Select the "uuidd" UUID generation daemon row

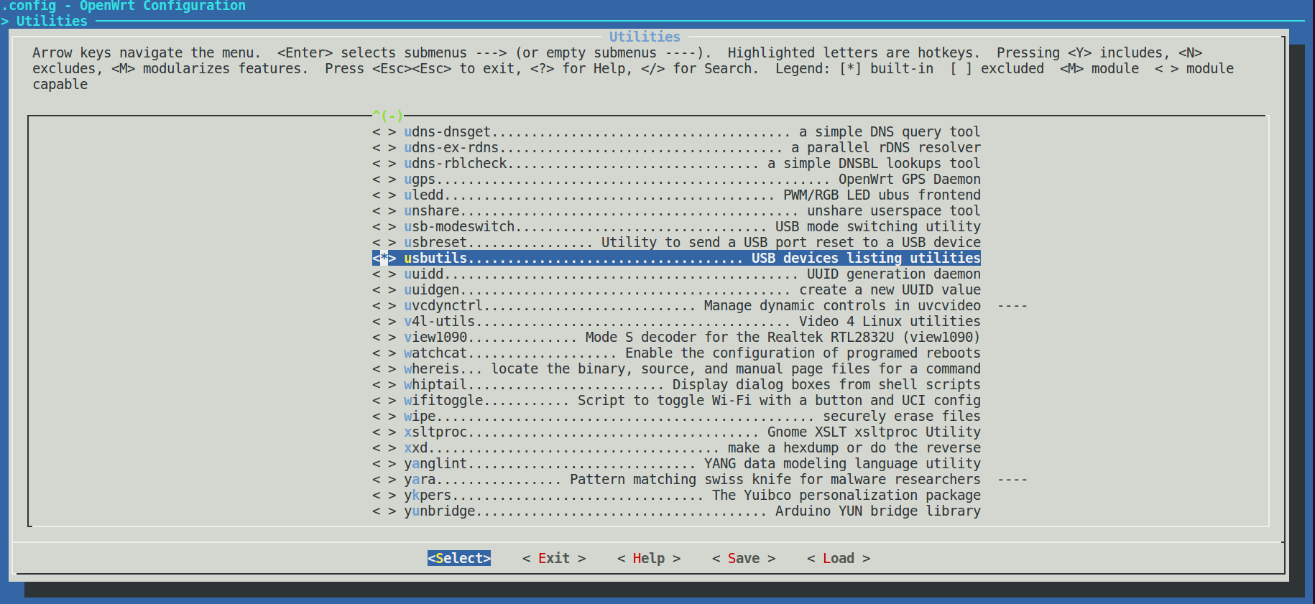676,274
